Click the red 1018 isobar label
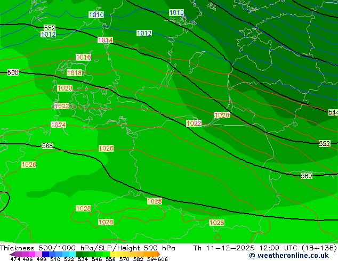The image size is (338, 261). click(x=74, y=73)
